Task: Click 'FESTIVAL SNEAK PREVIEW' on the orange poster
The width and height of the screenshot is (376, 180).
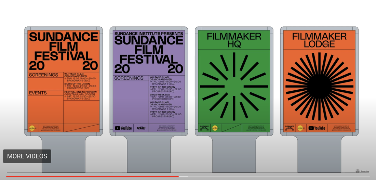Action: click(x=81, y=92)
